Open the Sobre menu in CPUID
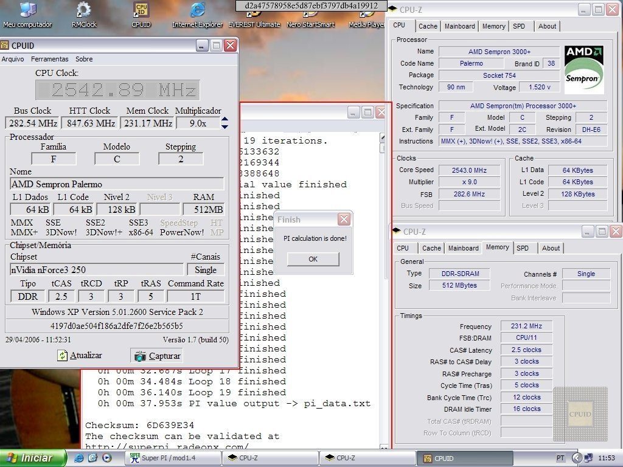623x467 pixels. point(84,59)
